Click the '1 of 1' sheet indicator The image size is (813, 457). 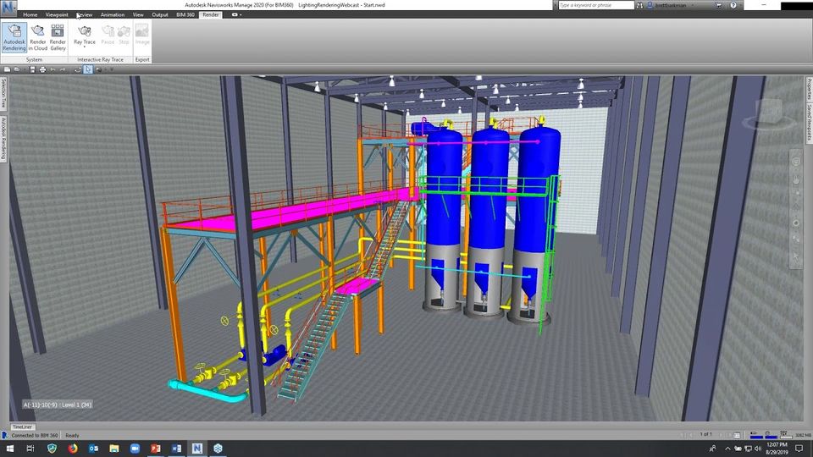pos(706,434)
